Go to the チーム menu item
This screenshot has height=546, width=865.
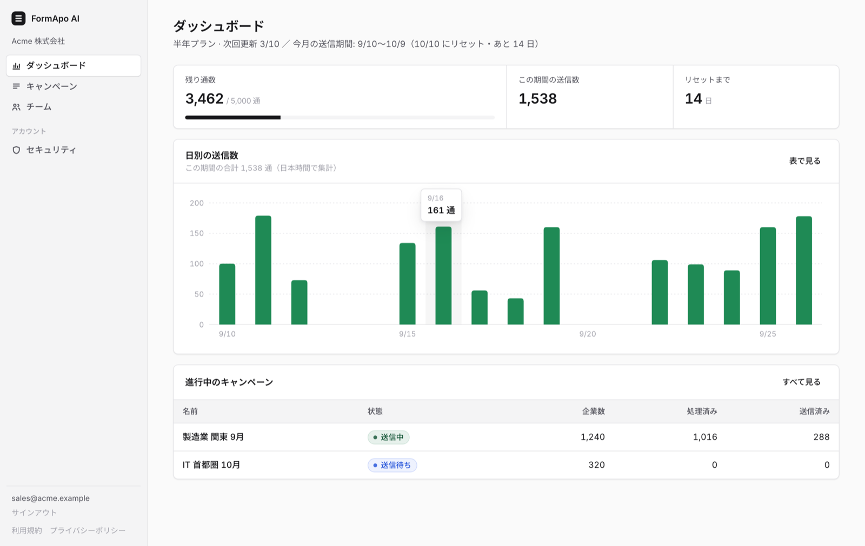74,107
